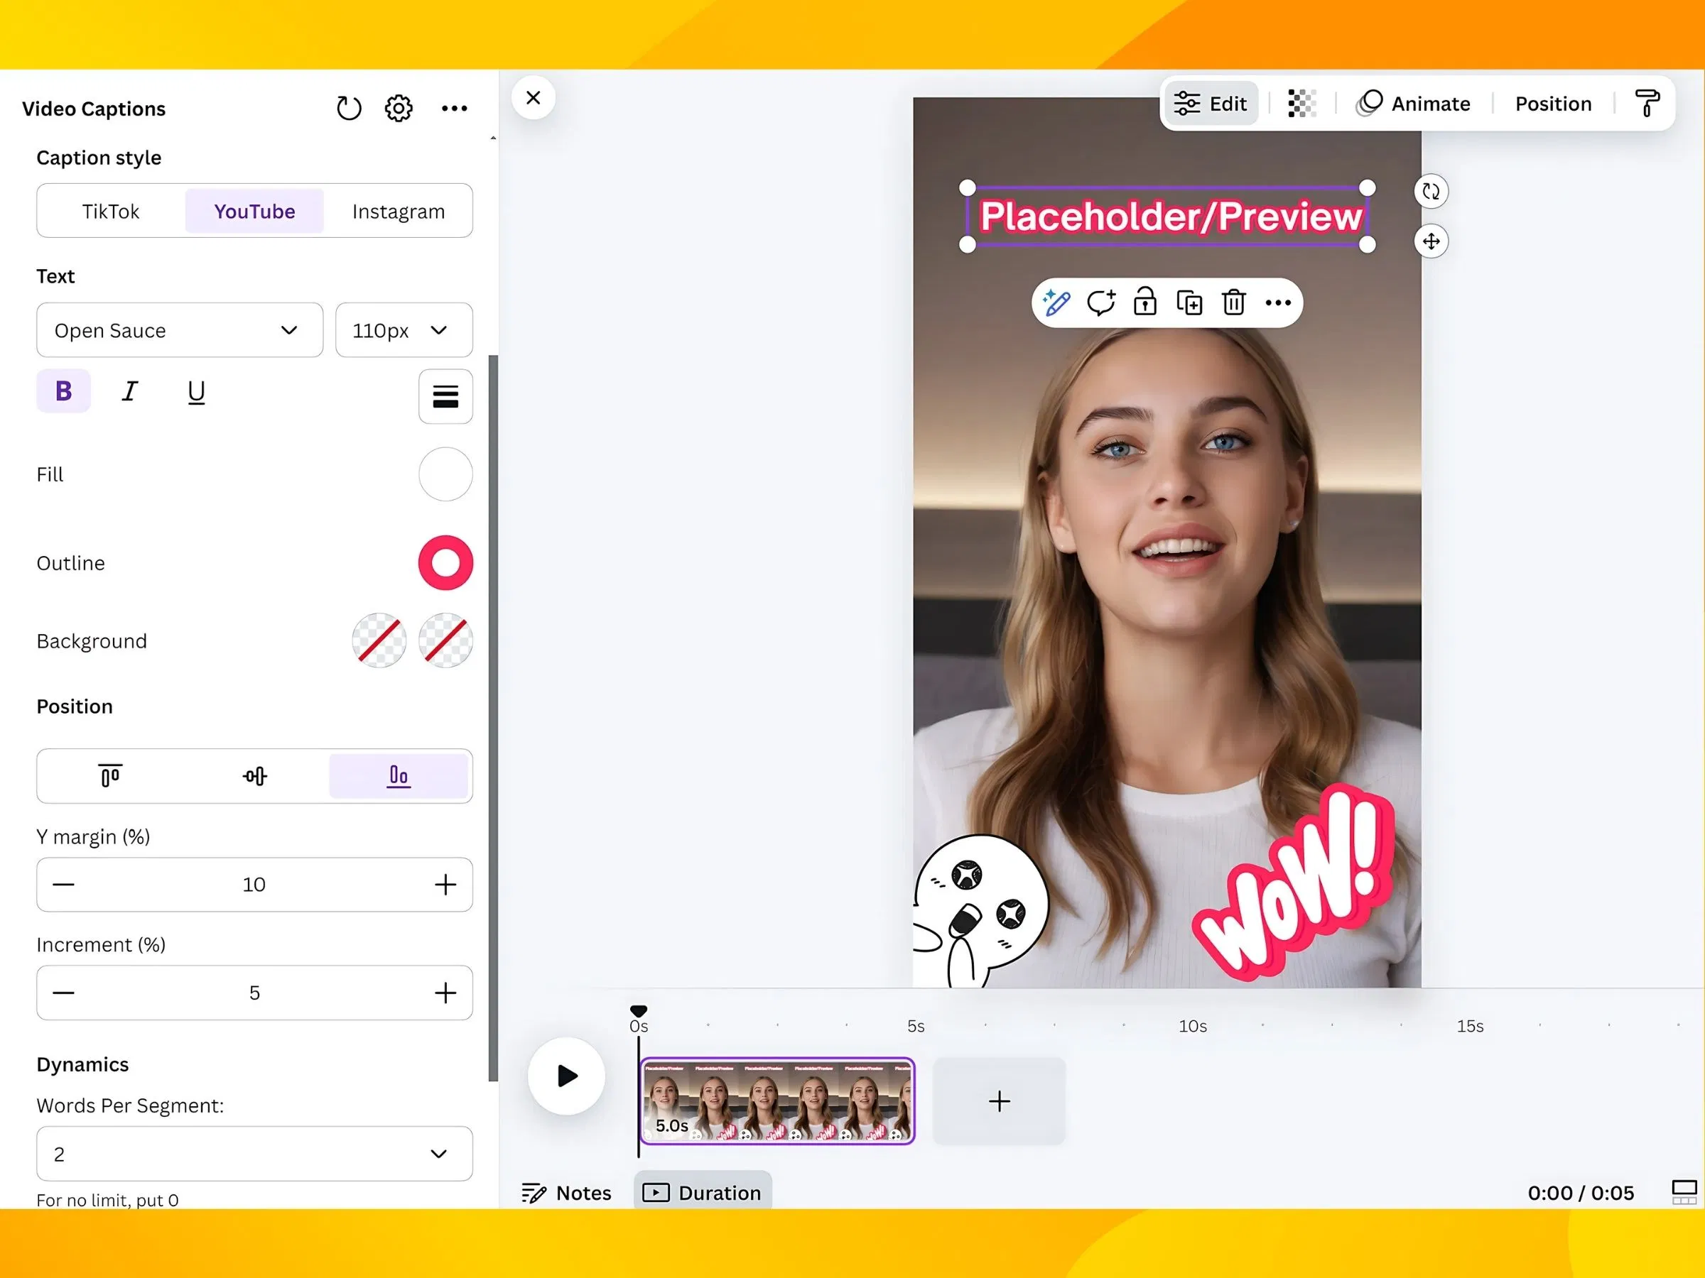
Task: Select the TikTok caption style tab
Action: click(111, 211)
